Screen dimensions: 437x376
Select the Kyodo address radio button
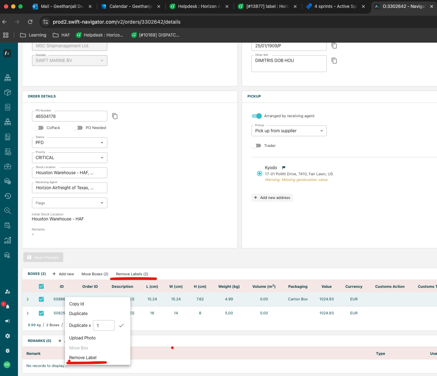(x=260, y=173)
